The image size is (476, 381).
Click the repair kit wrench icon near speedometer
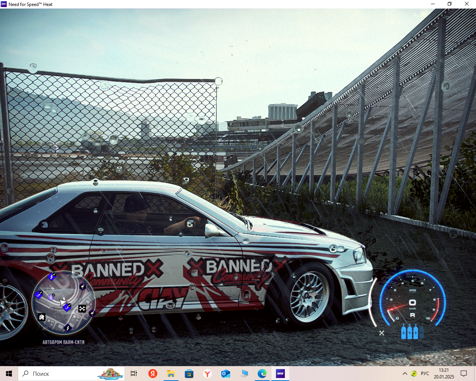point(382,333)
